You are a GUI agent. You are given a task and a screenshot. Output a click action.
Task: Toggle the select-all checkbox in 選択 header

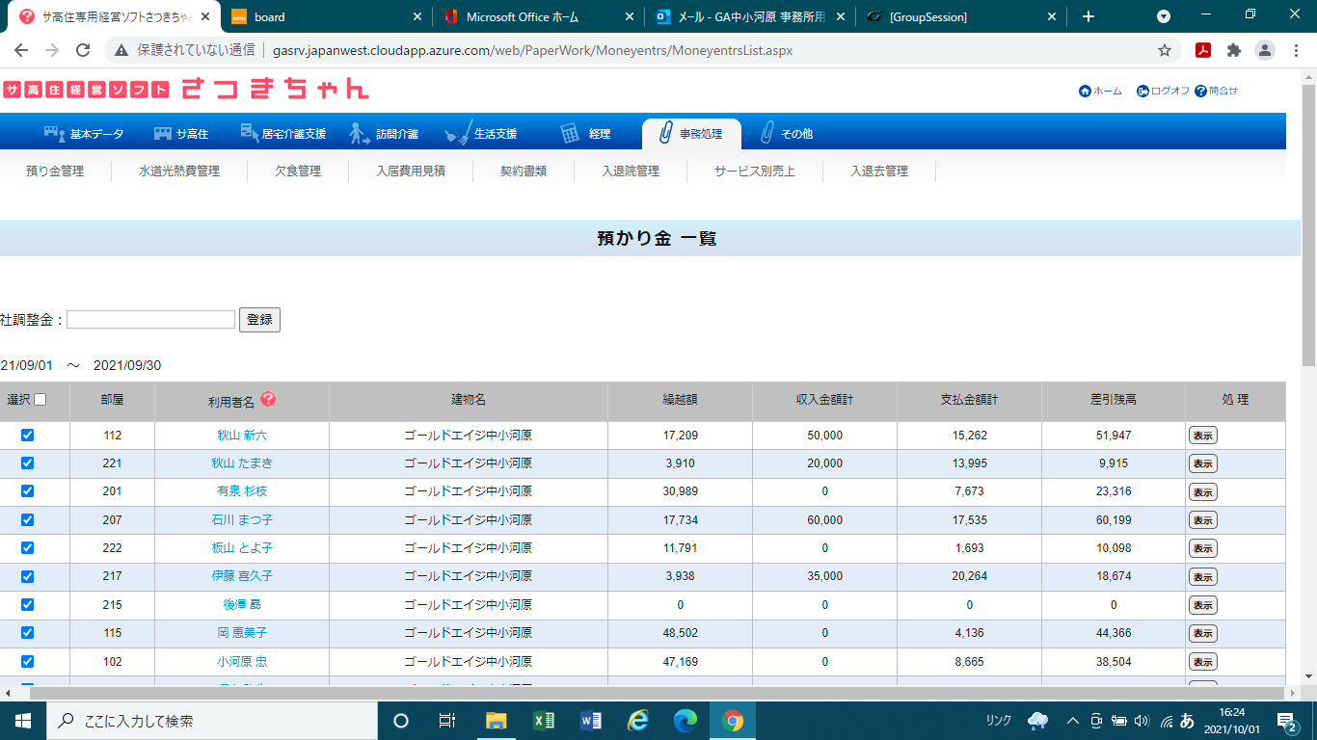pyautogui.click(x=40, y=400)
